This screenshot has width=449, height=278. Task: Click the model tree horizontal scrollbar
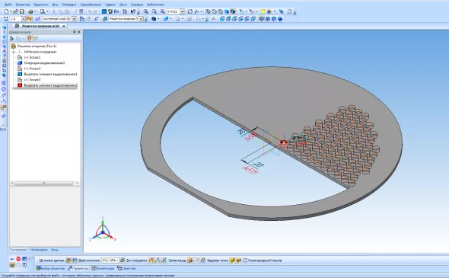(x=45, y=183)
